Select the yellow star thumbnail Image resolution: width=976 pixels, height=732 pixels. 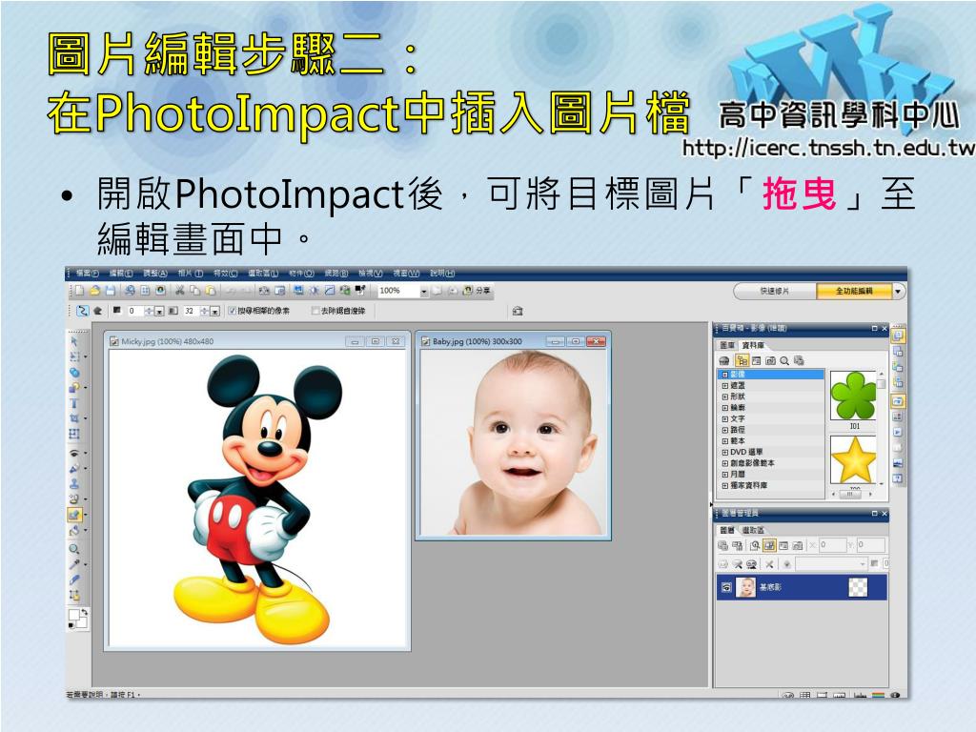[853, 459]
